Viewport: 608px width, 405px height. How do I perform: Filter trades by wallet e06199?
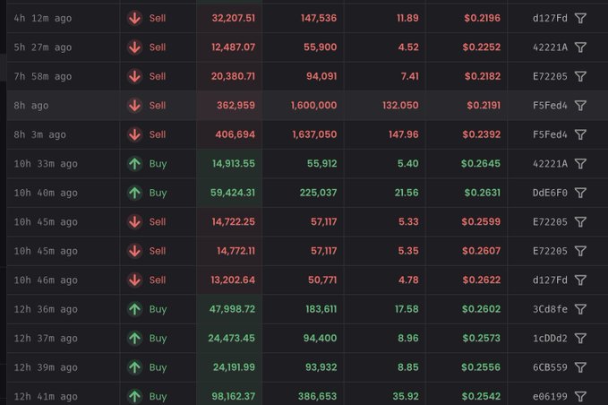click(580, 396)
